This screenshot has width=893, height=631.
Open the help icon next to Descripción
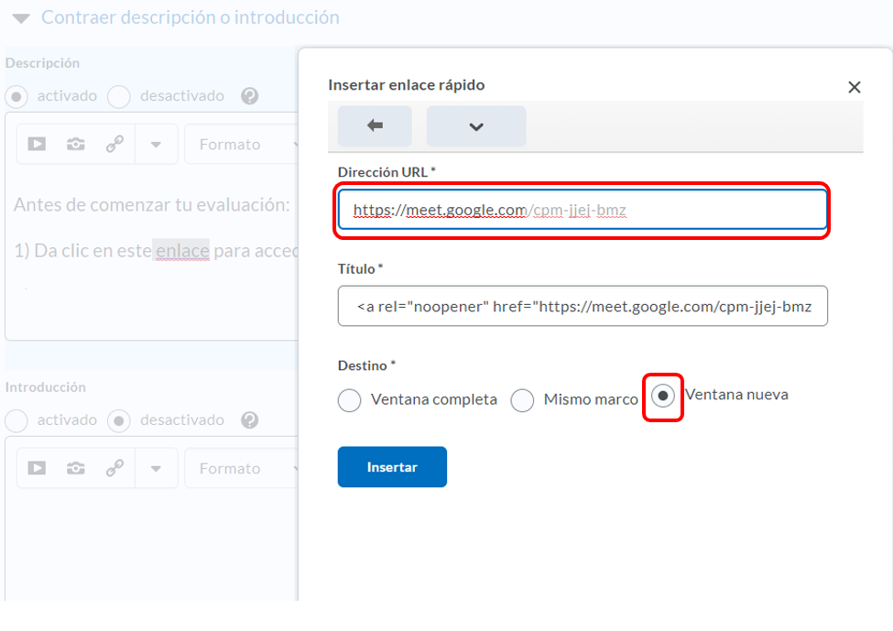pyautogui.click(x=249, y=96)
